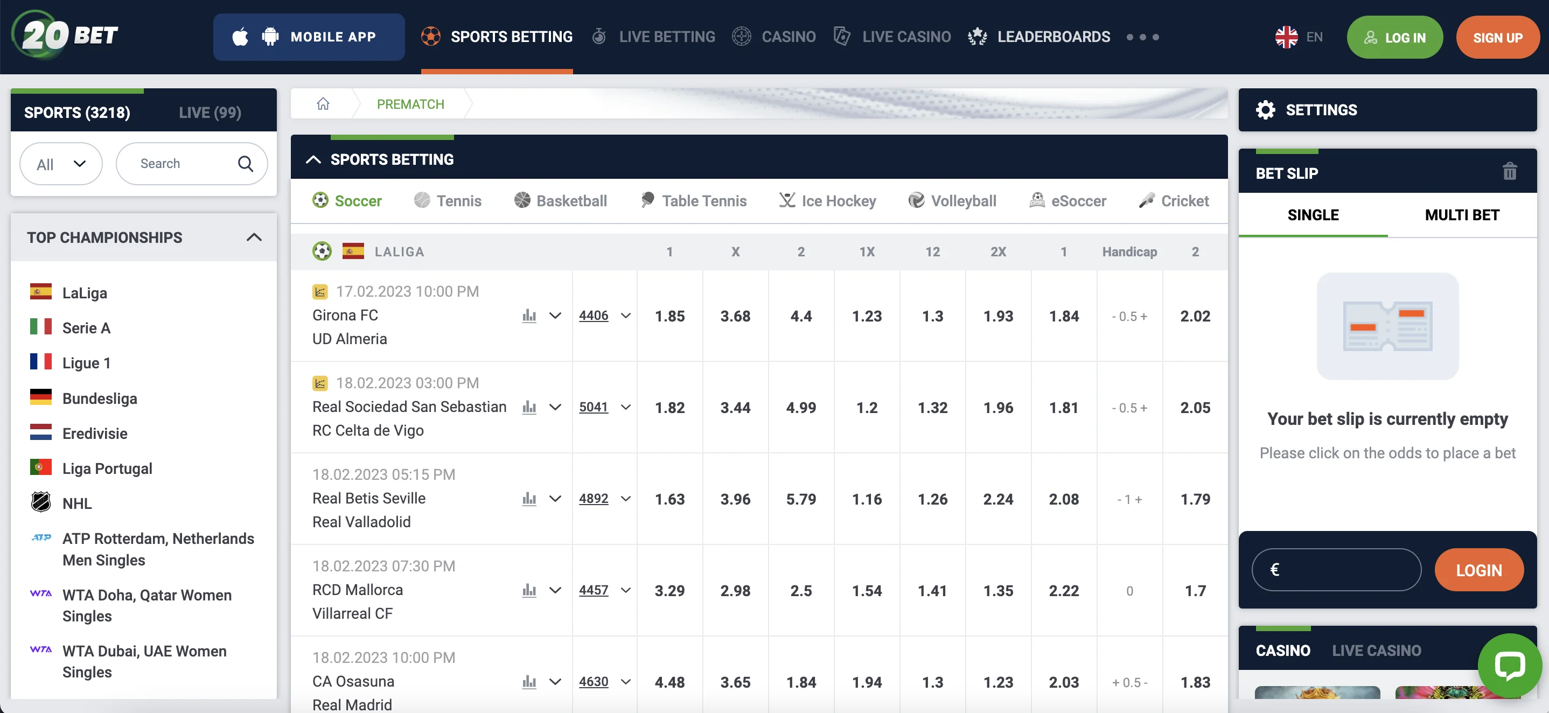Image resolution: width=1549 pixels, height=713 pixels.
Task: Collapse the Sports Betting panel
Action: pos(313,159)
